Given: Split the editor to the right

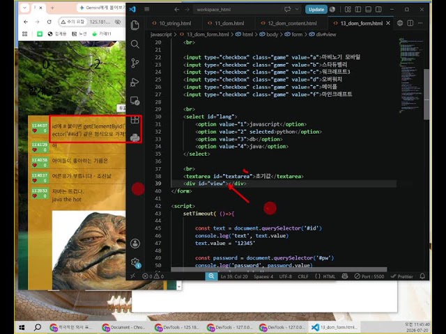Looking at the screenshot, I should (x=410, y=23).
